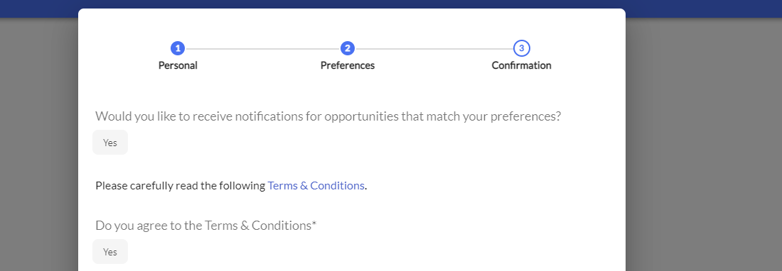Screen dimensions: 782x271
Task: Click the 'Please carefully read' sentence
Action: (x=232, y=185)
